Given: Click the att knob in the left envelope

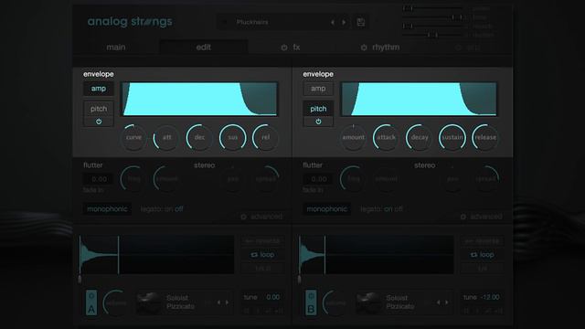Looking at the screenshot, I should point(166,137).
